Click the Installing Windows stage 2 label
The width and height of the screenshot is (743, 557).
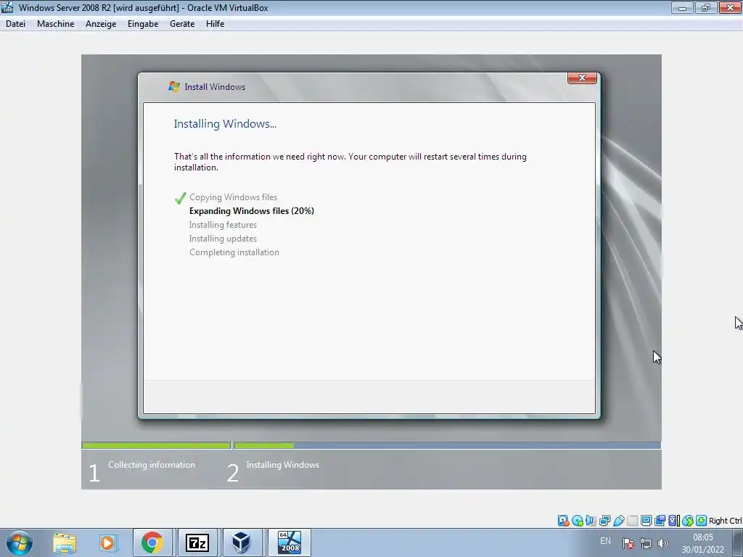tap(282, 465)
